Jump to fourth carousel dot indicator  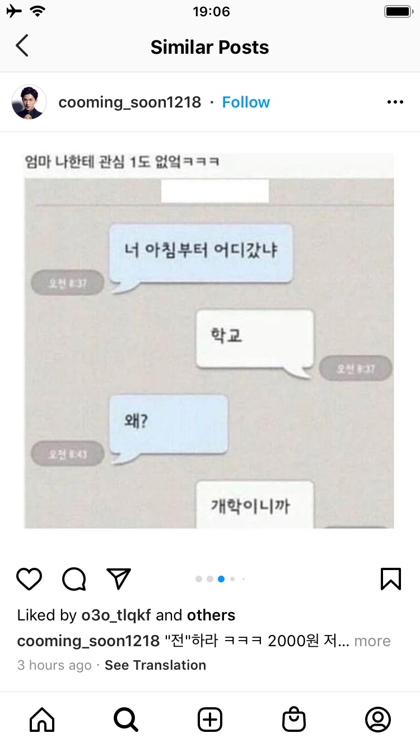232,579
